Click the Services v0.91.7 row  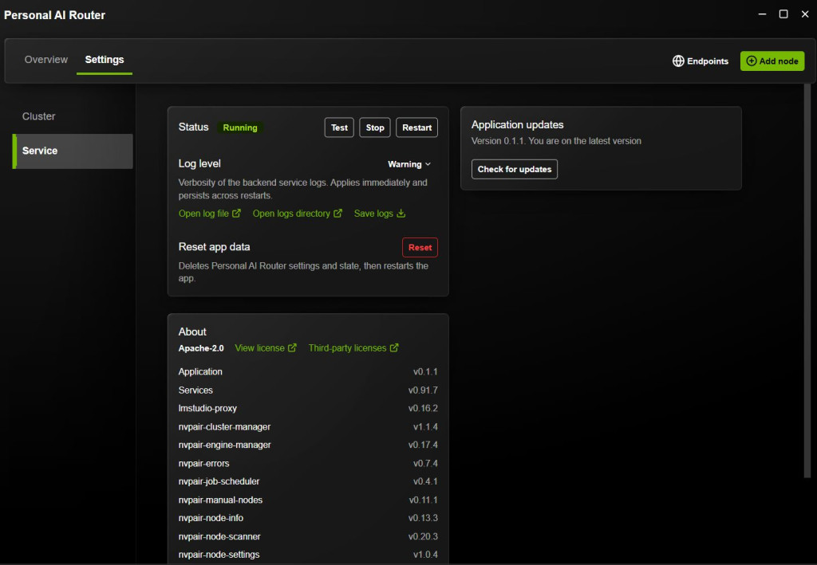pyautogui.click(x=308, y=390)
